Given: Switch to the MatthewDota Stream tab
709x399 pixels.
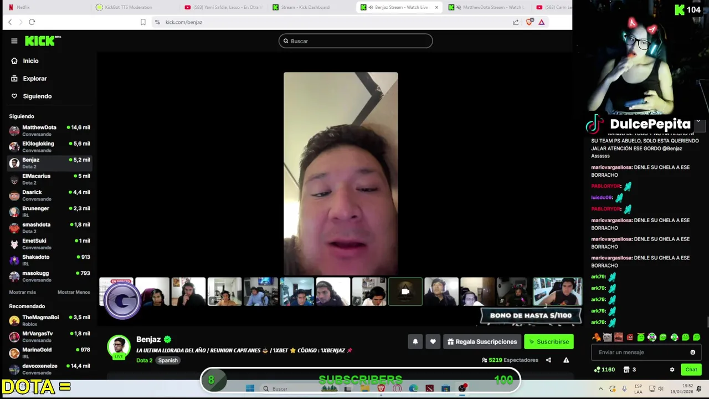Looking at the screenshot, I should click(x=487, y=7).
